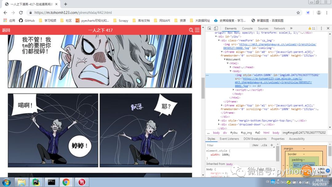Open the 史莱姆搜索 bookmark
The width and height of the screenshot is (332, 187).
230,21
